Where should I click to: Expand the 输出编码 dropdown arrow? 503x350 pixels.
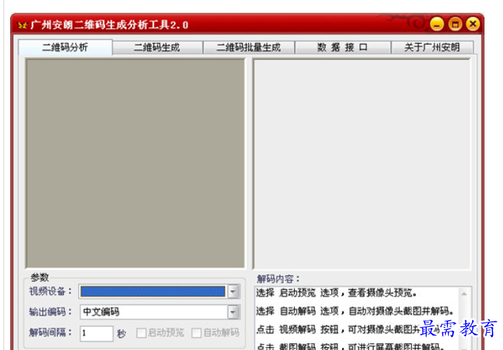coord(233,312)
